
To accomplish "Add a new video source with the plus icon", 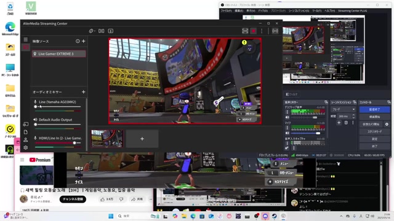I will point(84,41).
